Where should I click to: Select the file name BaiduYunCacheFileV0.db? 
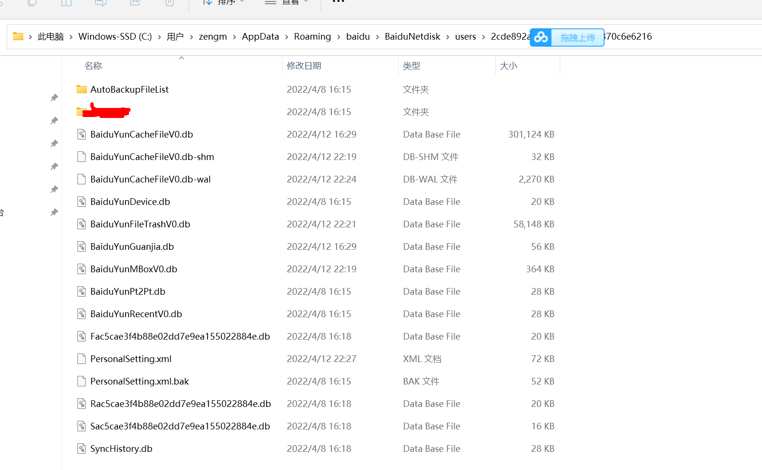pos(142,134)
